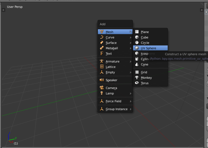Image resolution: width=208 pixels, height=148 pixels.
Task: Click the Surface icon in Add menu
Action: click(102, 43)
